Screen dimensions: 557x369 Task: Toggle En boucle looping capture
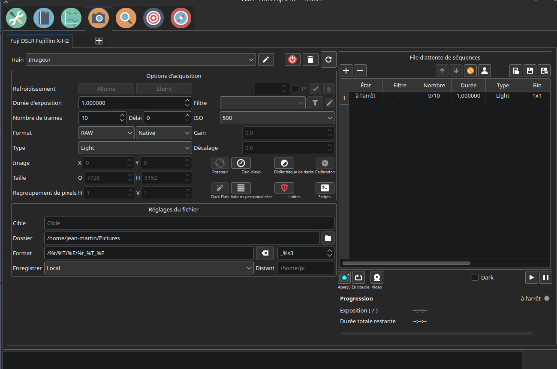coord(359,278)
